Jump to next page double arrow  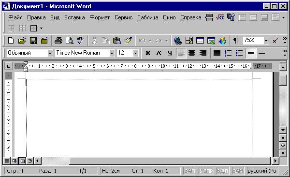283,153
